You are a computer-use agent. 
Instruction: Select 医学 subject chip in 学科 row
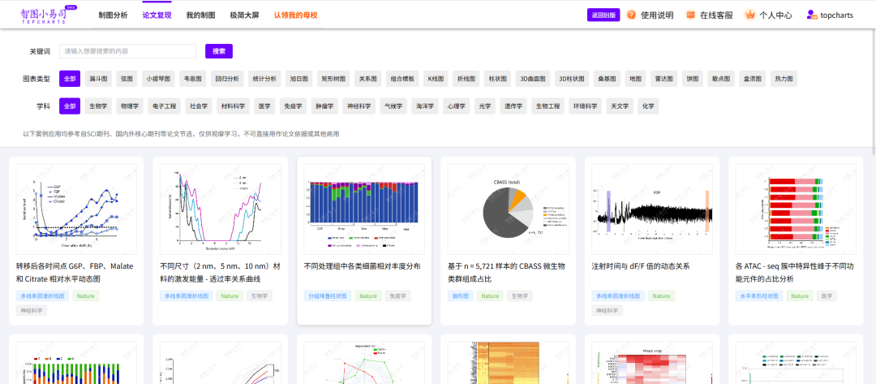[x=264, y=106]
